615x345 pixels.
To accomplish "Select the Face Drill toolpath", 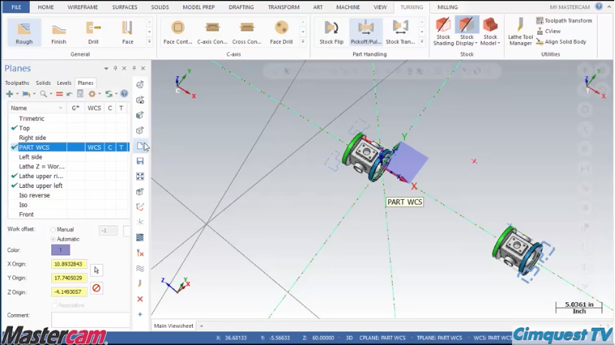I will pos(282,32).
